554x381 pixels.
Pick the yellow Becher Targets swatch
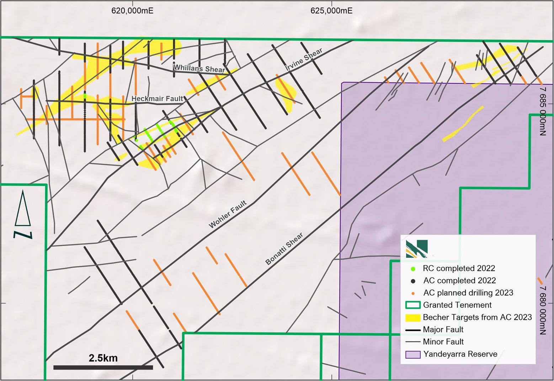point(413,318)
